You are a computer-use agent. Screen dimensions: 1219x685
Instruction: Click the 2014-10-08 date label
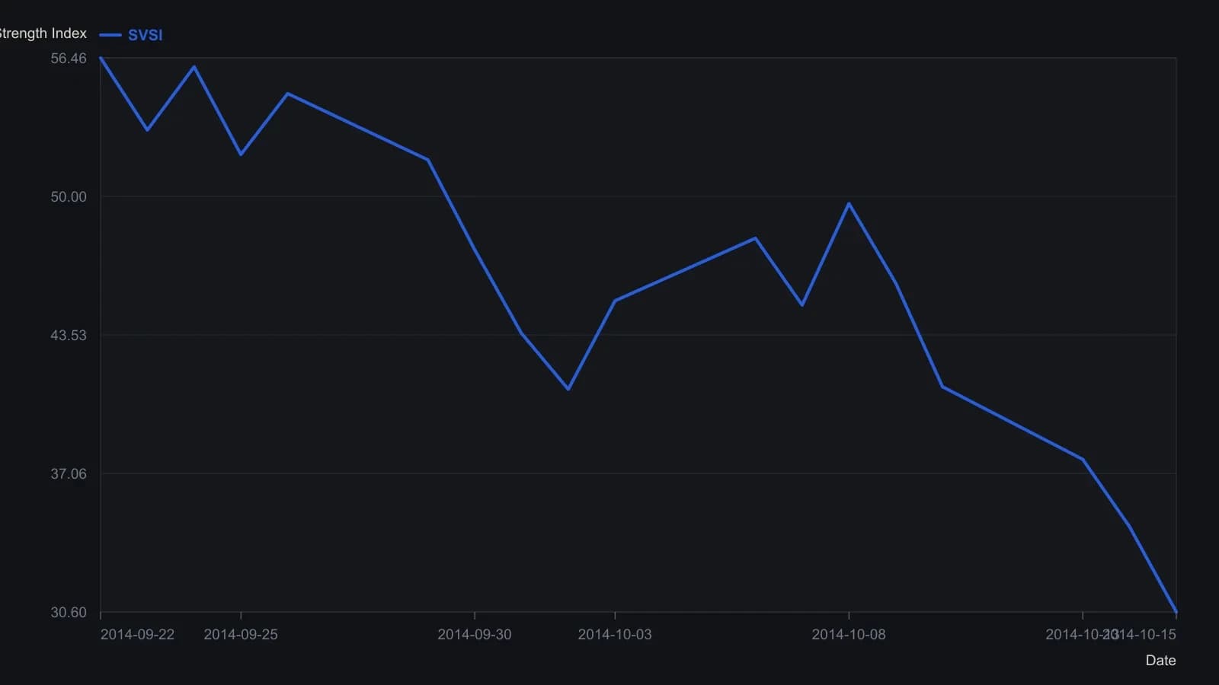(x=849, y=635)
